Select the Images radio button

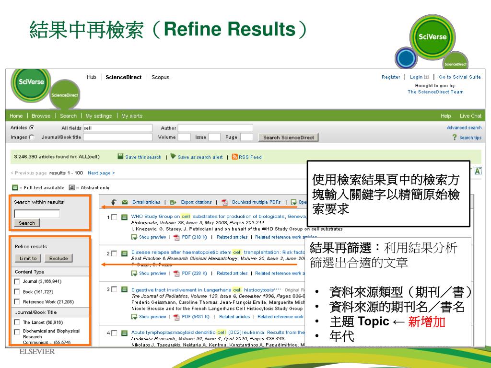pyautogui.click(x=32, y=137)
